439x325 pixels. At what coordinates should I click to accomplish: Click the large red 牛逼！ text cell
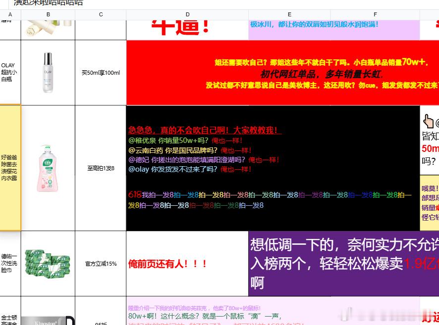pos(187,30)
